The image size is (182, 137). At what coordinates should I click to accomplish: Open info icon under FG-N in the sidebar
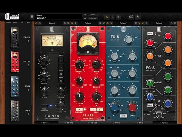pos(28,90)
